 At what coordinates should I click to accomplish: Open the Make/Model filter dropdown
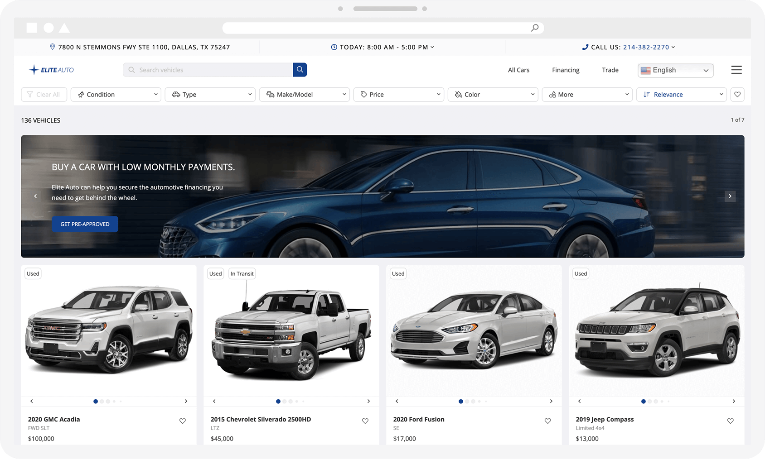[x=305, y=95]
